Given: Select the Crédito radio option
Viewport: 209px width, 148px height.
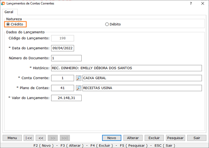Looking at the screenshot, I should (8, 24).
